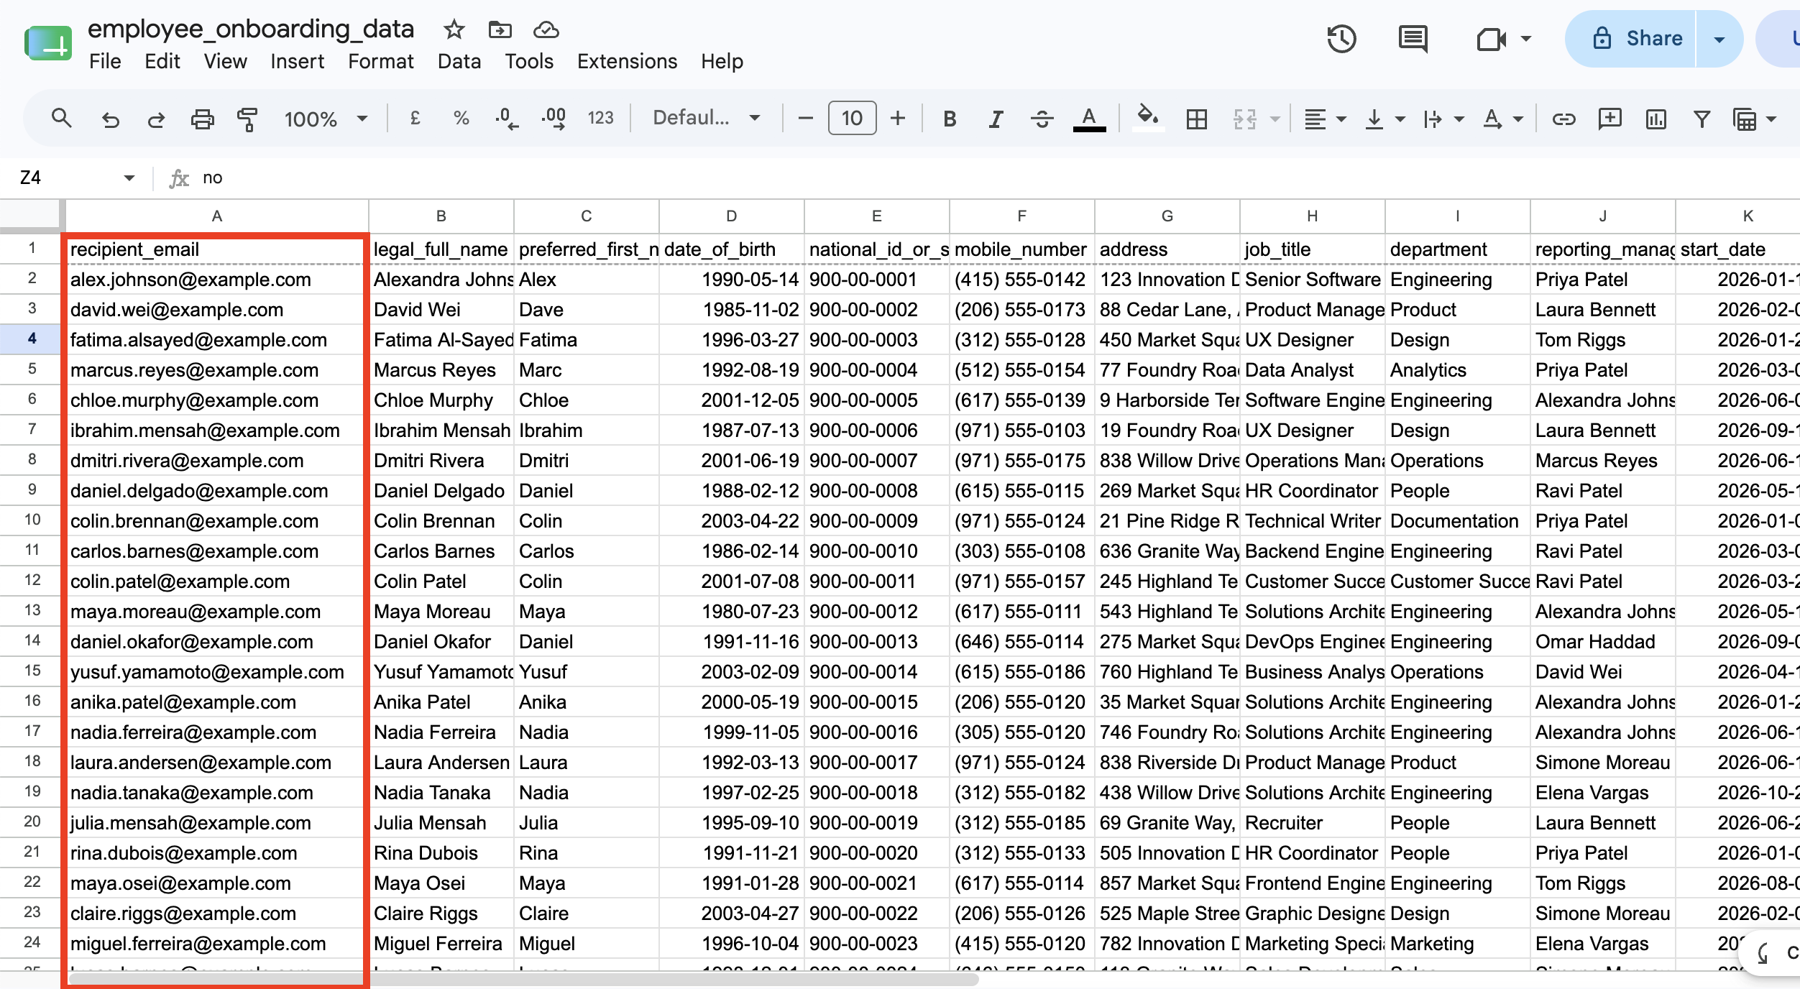Screen dimensions: 1800x989
Task: Click the Share button
Action: click(1630, 39)
